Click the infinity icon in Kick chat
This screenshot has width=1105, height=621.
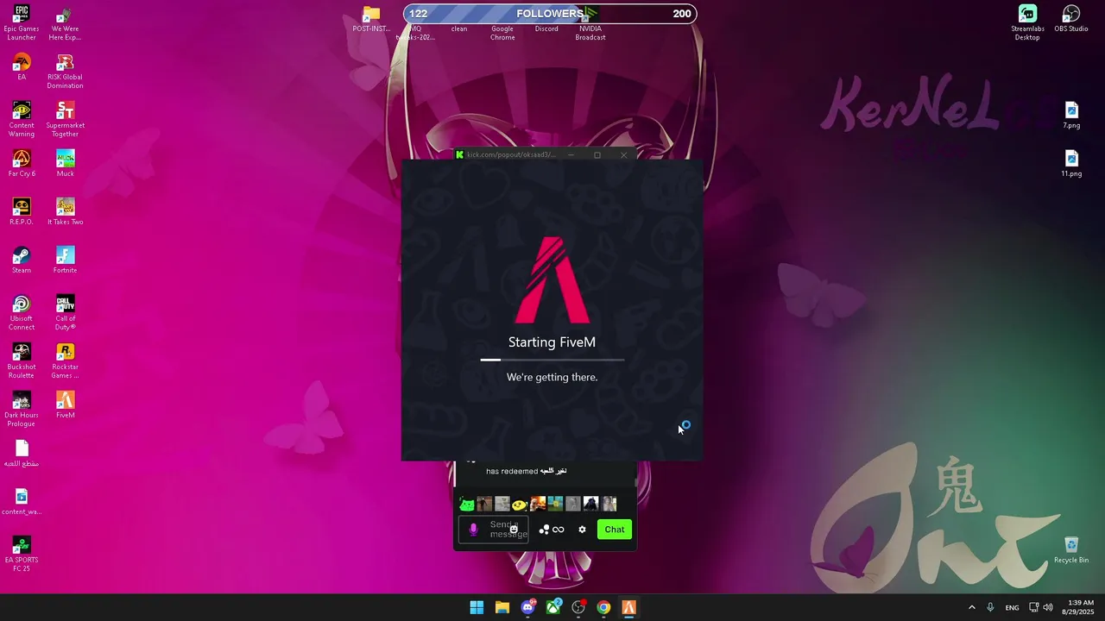point(559,530)
